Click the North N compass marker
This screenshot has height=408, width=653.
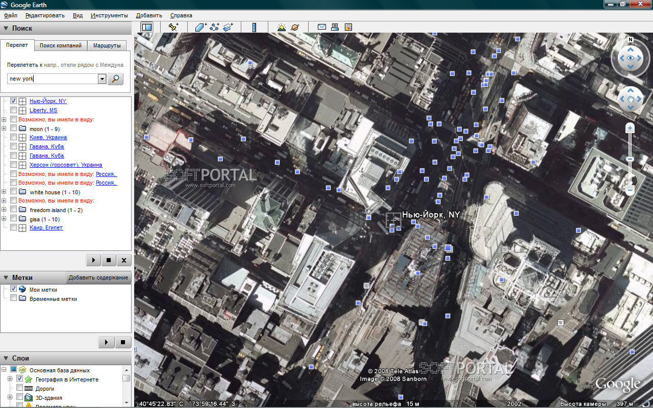click(631, 39)
